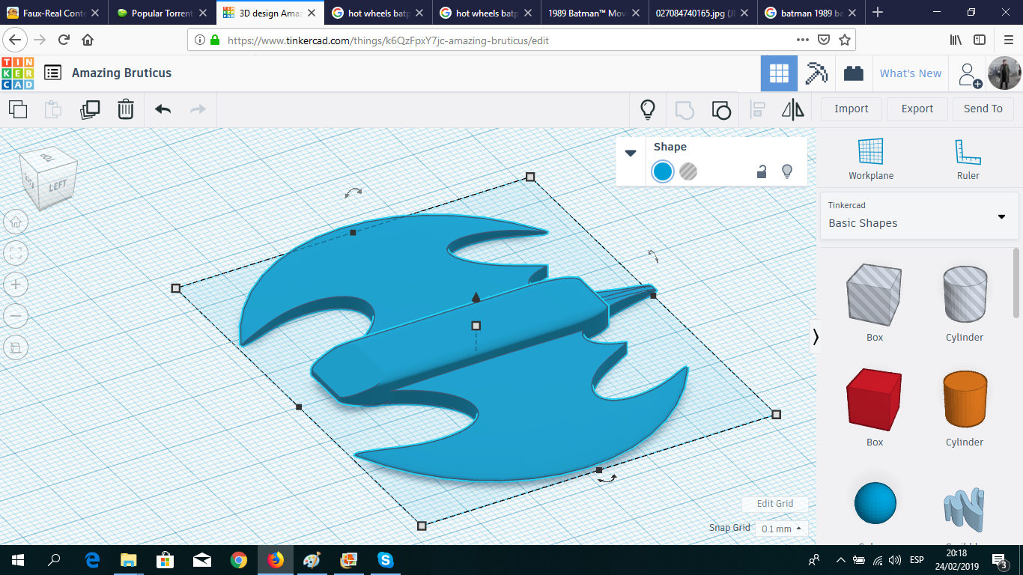
Task: Click the Undo arrow icon
Action: click(162, 109)
